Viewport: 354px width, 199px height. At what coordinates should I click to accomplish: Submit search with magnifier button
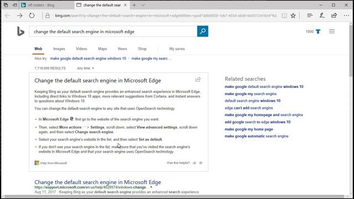(202, 31)
